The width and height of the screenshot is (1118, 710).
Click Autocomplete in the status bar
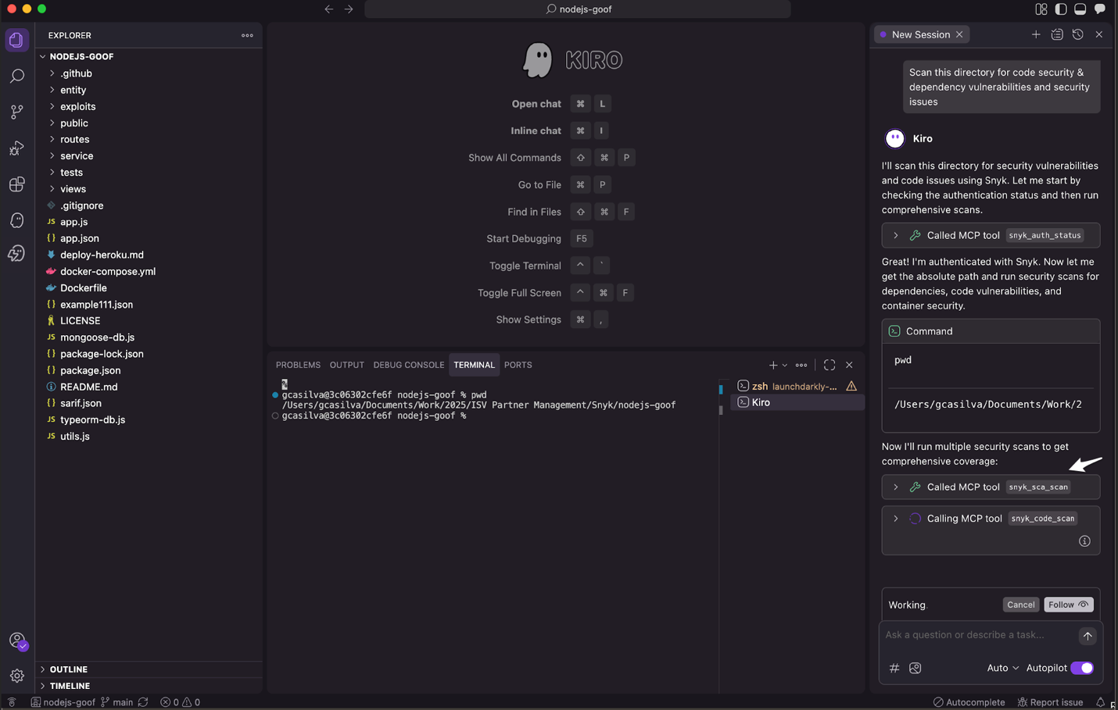[x=969, y=702]
